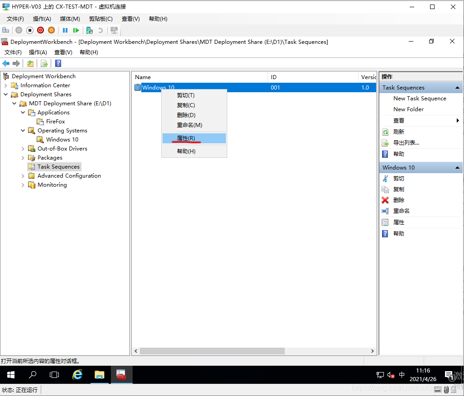Viewport: 464px width, 396px height.
Task: Click the Revert arrow icon in VM toolbar
Action: [x=100, y=30]
